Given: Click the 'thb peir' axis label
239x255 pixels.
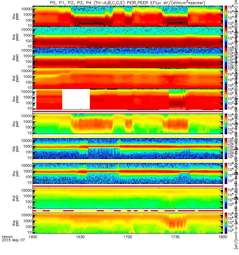Looking at the screenshot, I should point(16,149).
